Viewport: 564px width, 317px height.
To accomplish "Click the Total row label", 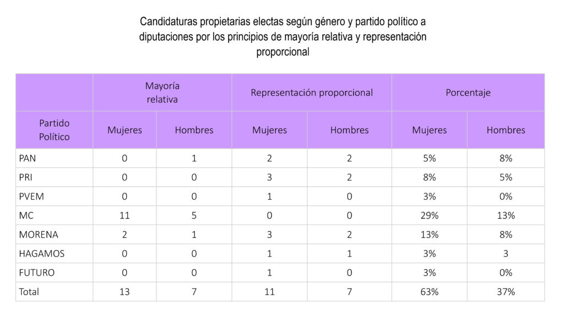I will [x=29, y=292].
